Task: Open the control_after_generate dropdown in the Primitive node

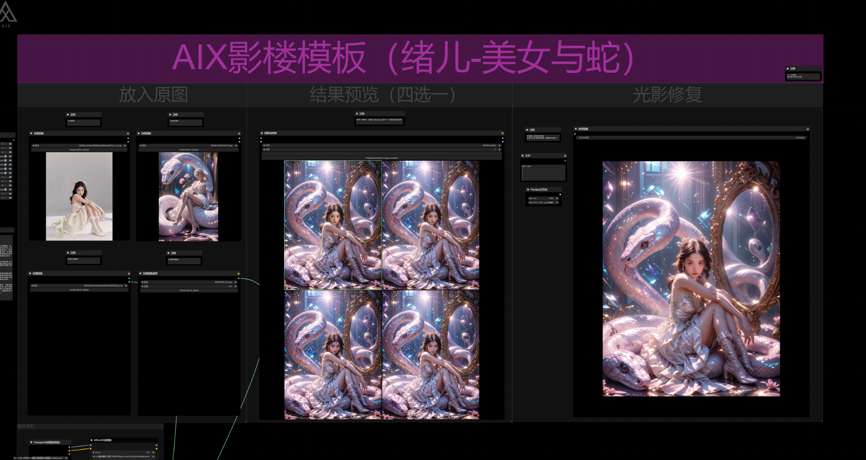Action: tap(544, 202)
